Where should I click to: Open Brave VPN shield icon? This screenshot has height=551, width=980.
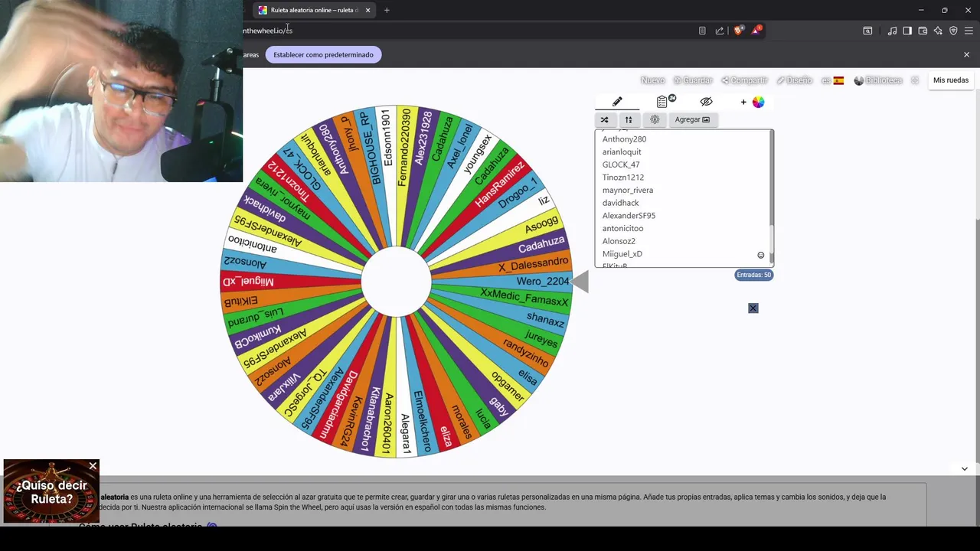953,31
